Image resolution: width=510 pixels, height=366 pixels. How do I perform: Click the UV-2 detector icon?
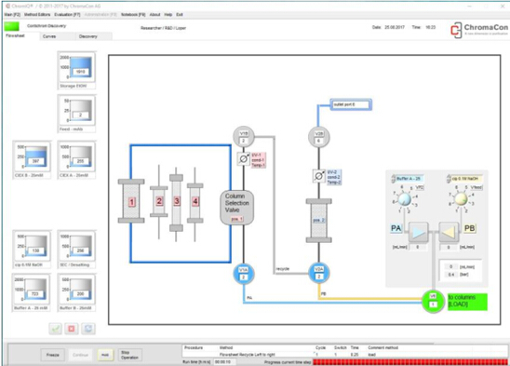pyautogui.click(x=318, y=176)
